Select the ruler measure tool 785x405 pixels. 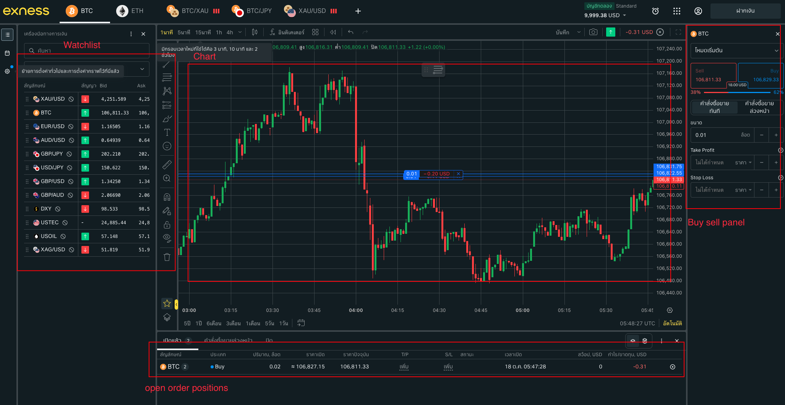click(167, 164)
